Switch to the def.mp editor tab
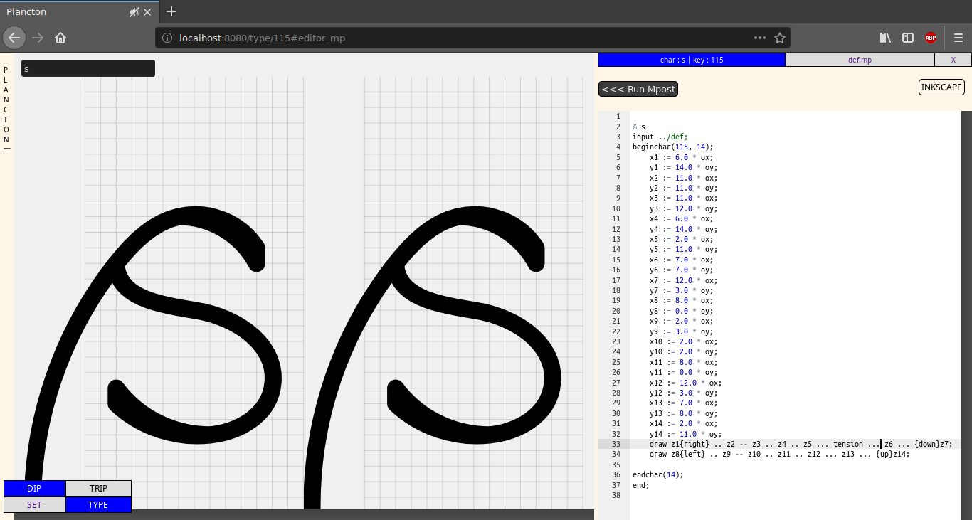The height and width of the screenshot is (520, 972). pos(860,60)
